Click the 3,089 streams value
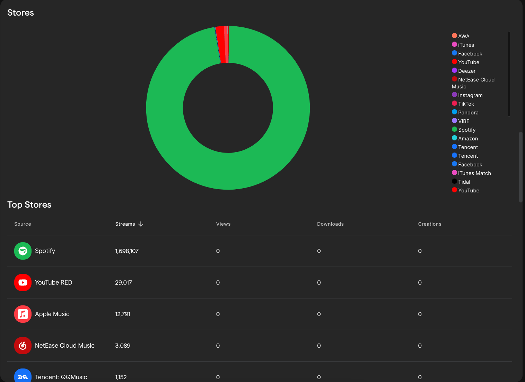This screenshot has height=382, width=525. (123, 346)
